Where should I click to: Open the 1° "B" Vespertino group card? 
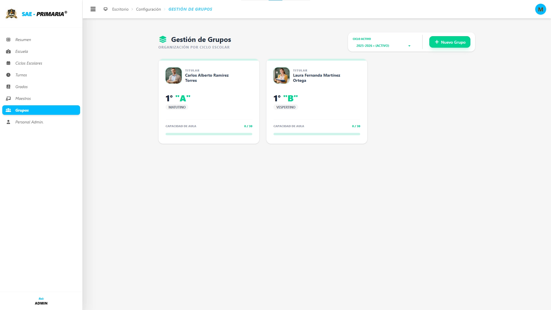pos(317,102)
